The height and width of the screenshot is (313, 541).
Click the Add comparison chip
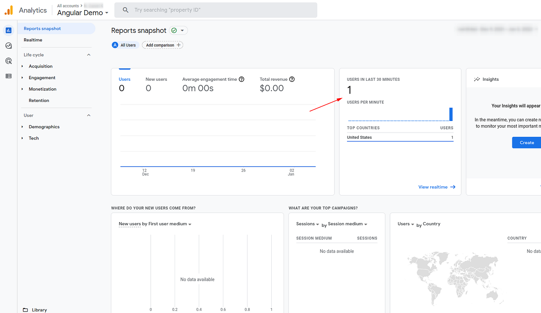point(163,45)
